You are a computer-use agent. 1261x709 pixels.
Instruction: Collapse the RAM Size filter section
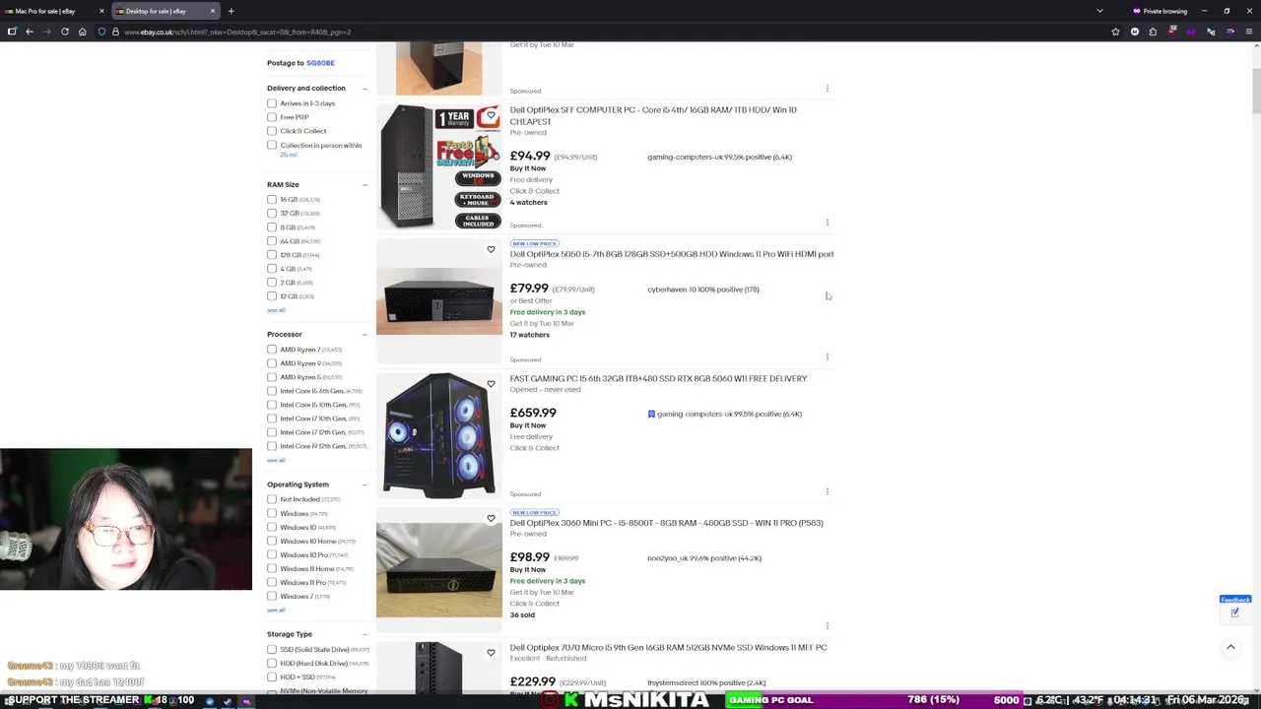point(365,185)
